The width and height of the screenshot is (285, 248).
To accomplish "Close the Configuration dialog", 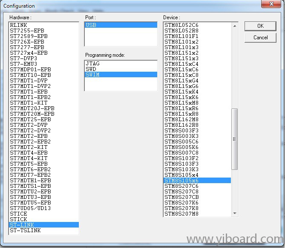I will 271,4.
